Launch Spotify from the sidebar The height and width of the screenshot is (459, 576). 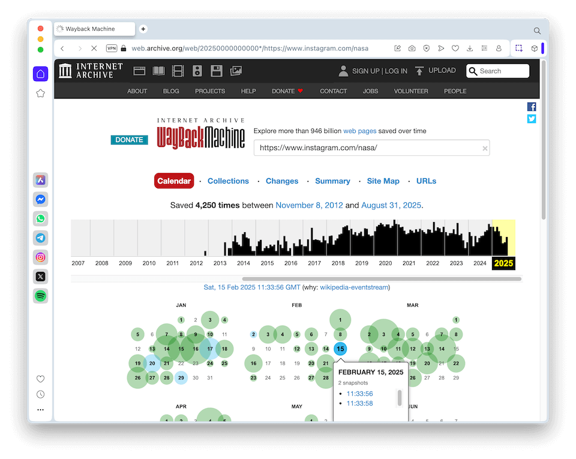tap(40, 295)
